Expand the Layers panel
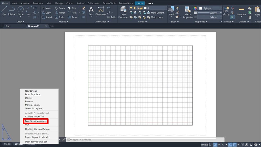This screenshot has height=147, width=261. coord(142,22)
